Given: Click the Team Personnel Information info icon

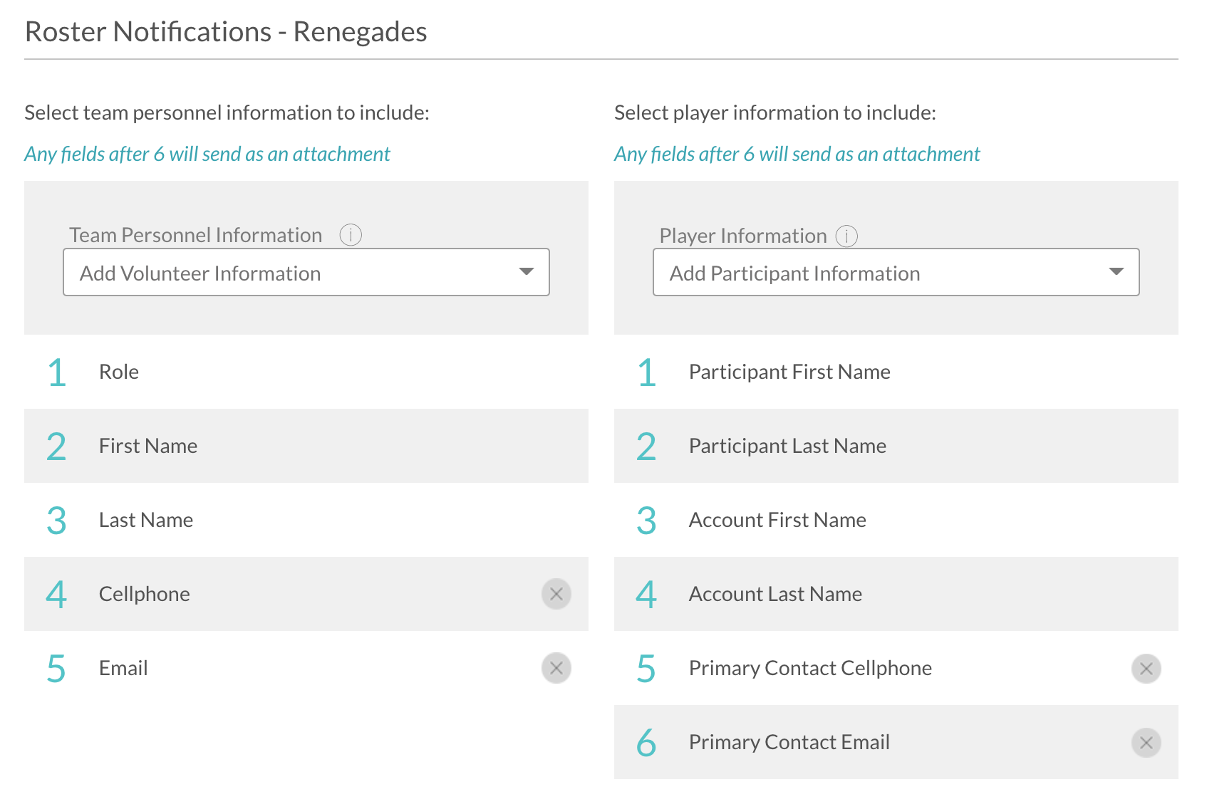Looking at the screenshot, I should coord(351,235).
